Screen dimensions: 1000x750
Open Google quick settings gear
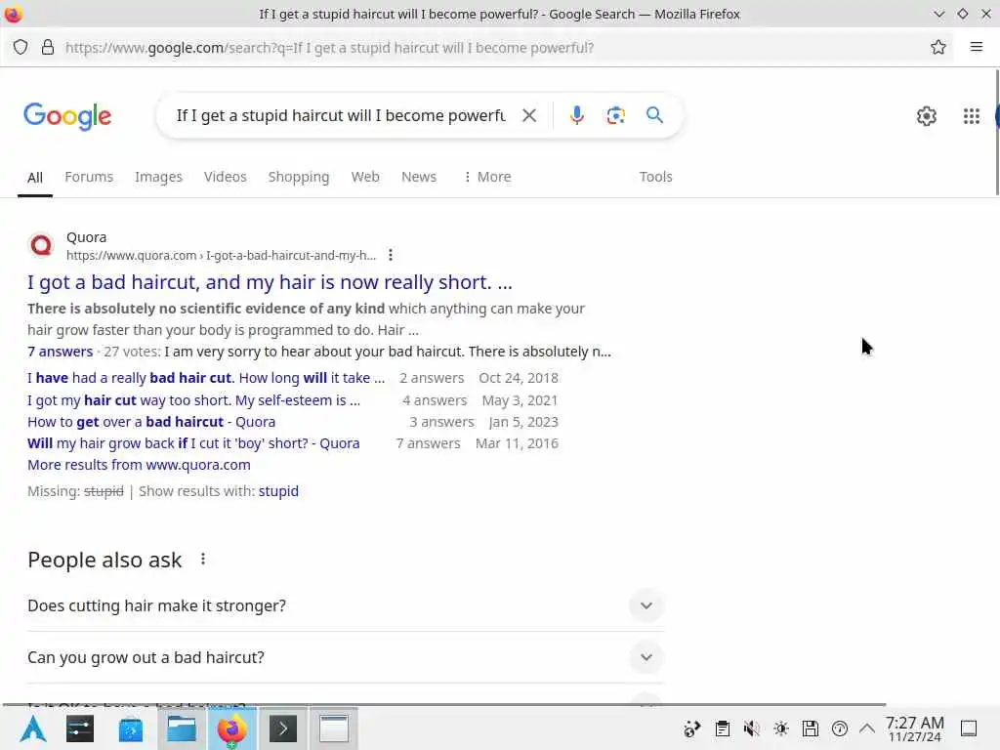[927, 116]
